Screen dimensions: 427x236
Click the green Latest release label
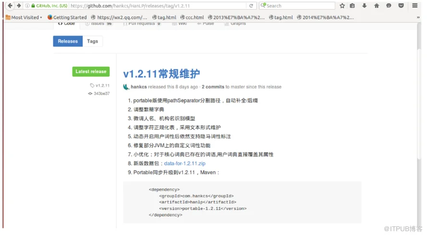tap(91, 72)
